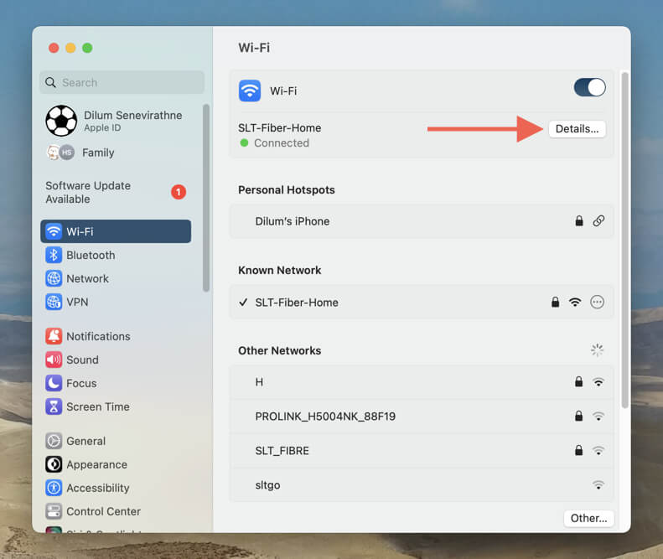Click the soccer ball profile picture
The width and height of the screenshot is (663, 559).
pos(61,121)
